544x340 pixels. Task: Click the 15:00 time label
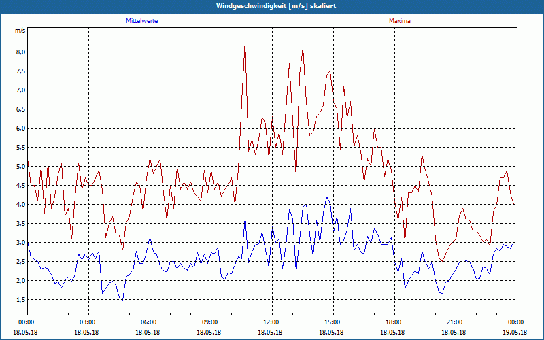(333, 322)
